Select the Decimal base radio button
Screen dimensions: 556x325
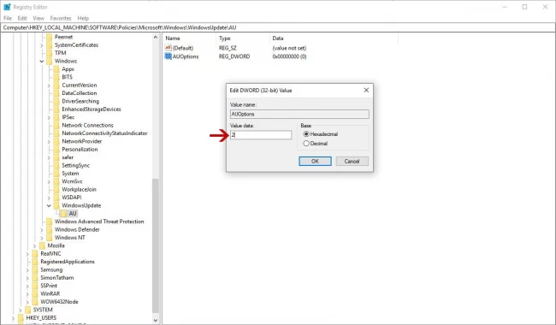(306, 144)
